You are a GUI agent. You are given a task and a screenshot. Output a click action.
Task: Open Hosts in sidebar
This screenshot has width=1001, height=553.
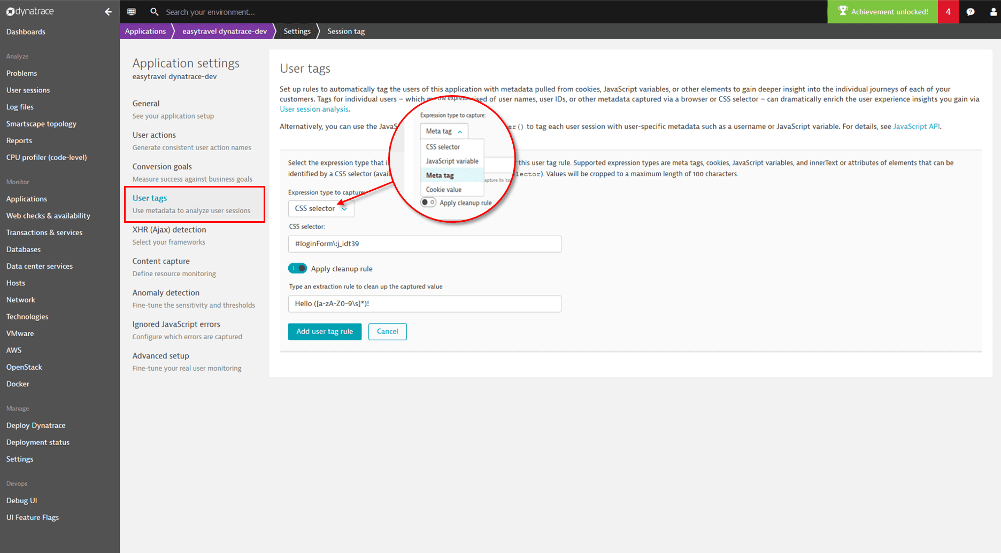pyautogui.click(x=16, y=283)
